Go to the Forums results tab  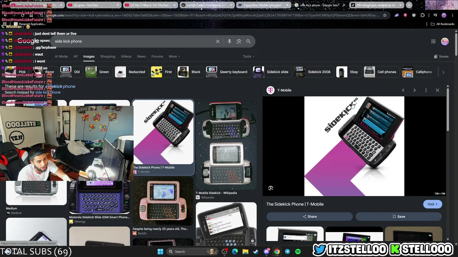(157, 56)
